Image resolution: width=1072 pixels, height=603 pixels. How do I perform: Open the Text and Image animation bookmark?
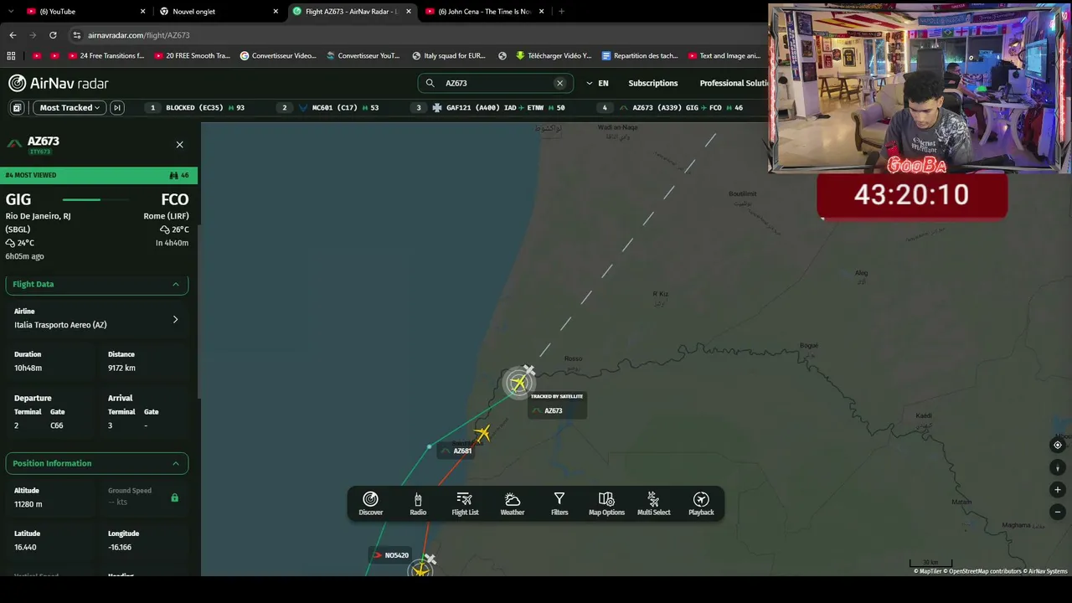pyautogui.click(x=724, y=56)
